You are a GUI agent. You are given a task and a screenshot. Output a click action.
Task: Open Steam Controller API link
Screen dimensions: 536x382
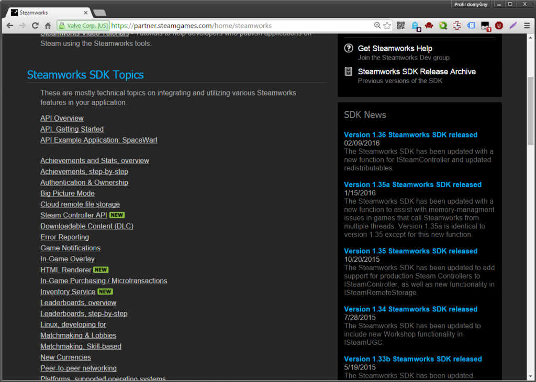73,215
